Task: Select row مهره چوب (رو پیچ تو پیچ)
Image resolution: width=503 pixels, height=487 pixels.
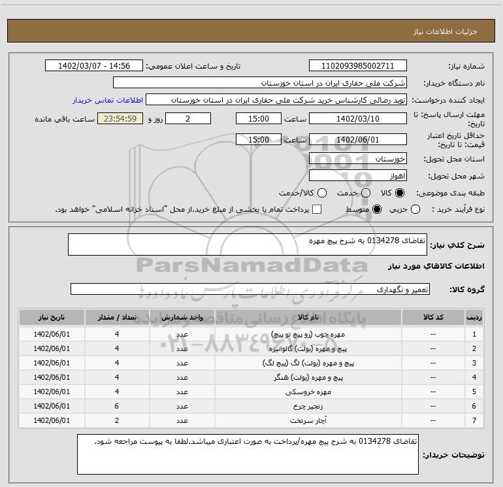Action: 252,334
